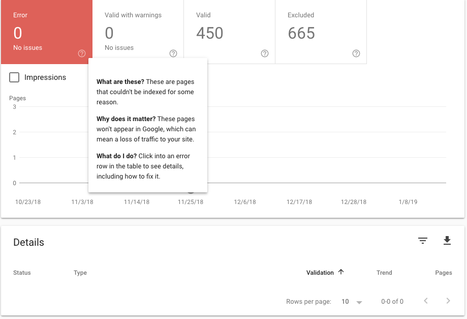Sort table by Status column header
The width and height of the screenshot is (467, 319).
[22, 273]
